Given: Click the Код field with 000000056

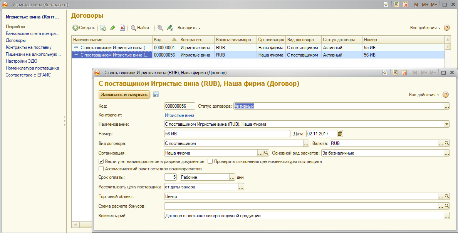Looking at the screenshot, I should tap(180, 106).
